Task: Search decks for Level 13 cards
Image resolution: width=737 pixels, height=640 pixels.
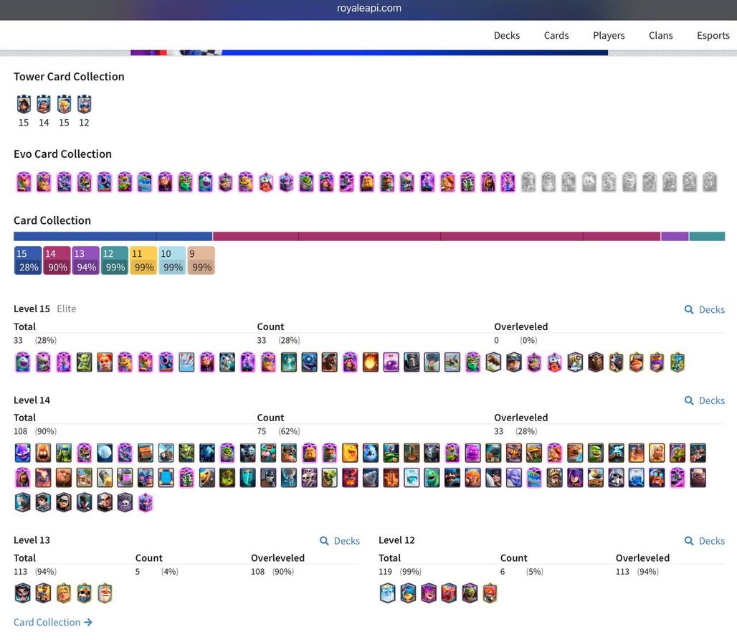Action: coord(340,541)
